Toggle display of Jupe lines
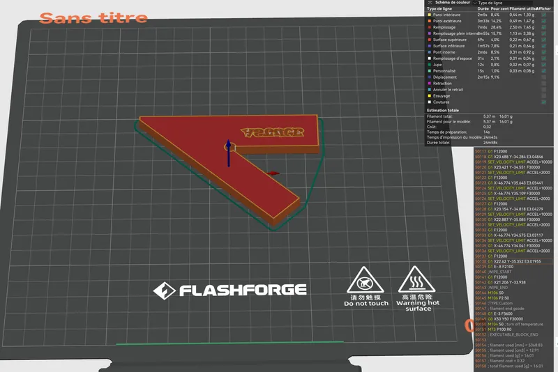 pyautogui.click(x=544, y=65)
